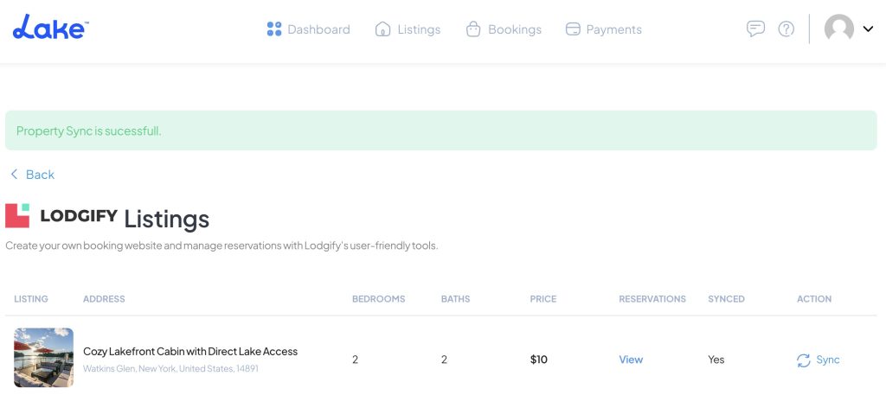
Task: Click the Lake logo
Action: pos(50,28)
